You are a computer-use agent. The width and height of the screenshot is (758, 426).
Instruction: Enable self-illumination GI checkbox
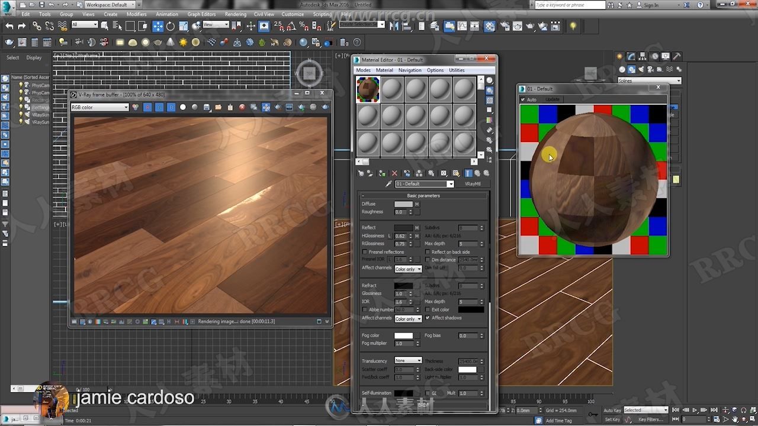coord(428,393)
